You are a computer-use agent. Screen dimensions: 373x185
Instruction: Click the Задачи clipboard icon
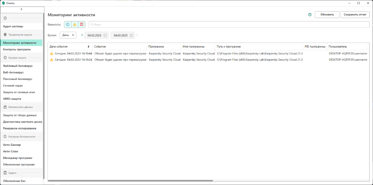(x=5, y=173)
